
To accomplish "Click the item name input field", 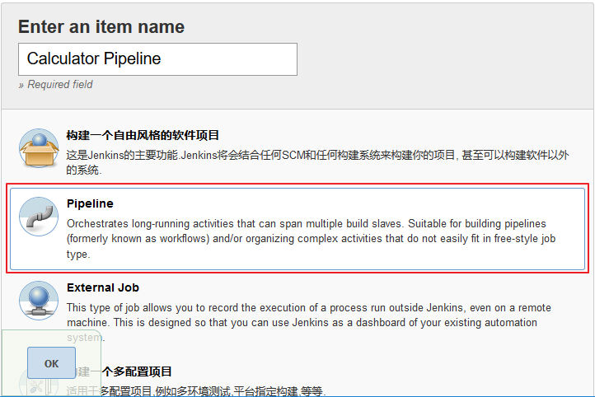I will tap(157, 59).
